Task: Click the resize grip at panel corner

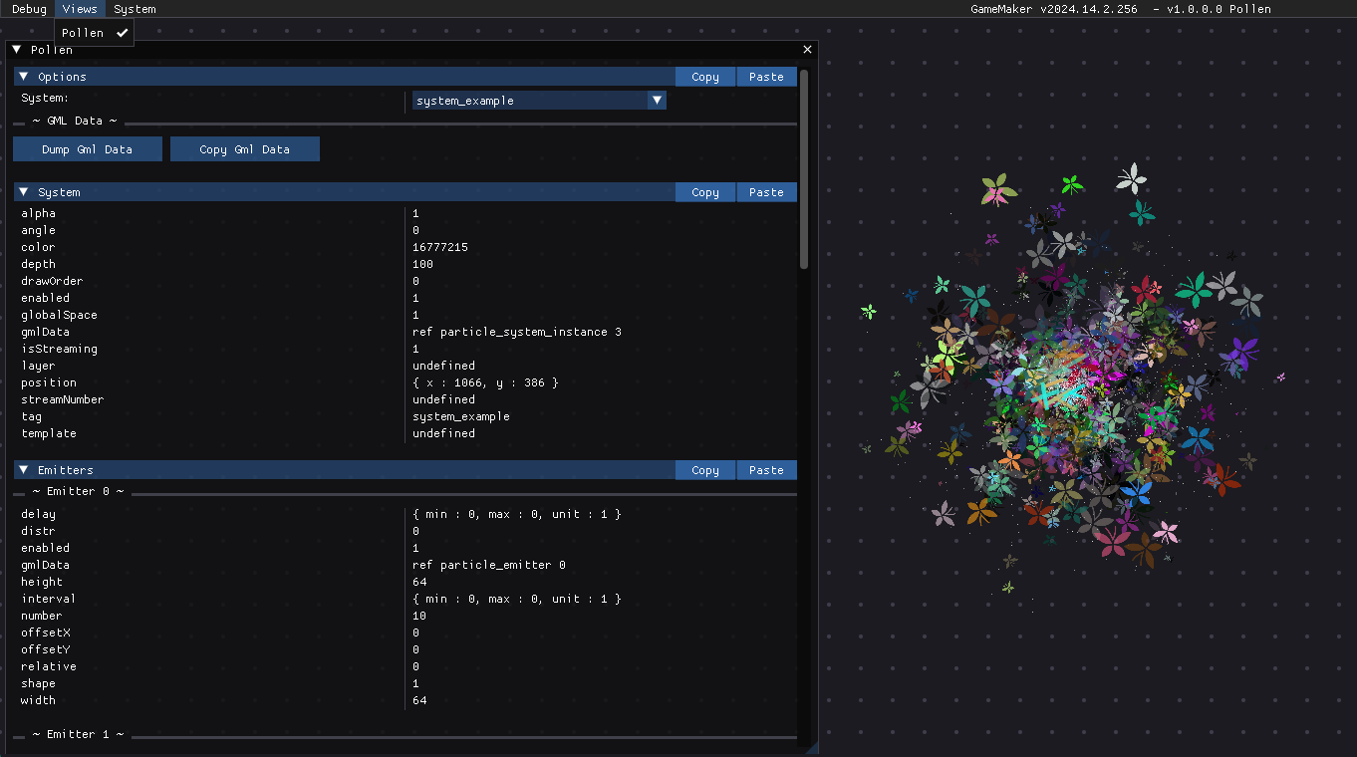Action: pyautogui.click(x=812, y=748)
